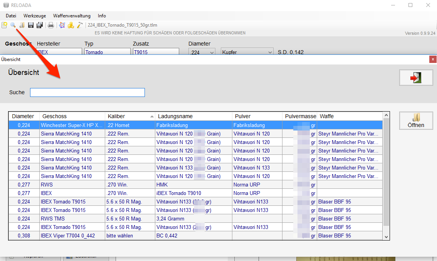The width and height of the screenshot is (437, 261).
Task: Maximize the RELOADA window
Action: (410, 5)
